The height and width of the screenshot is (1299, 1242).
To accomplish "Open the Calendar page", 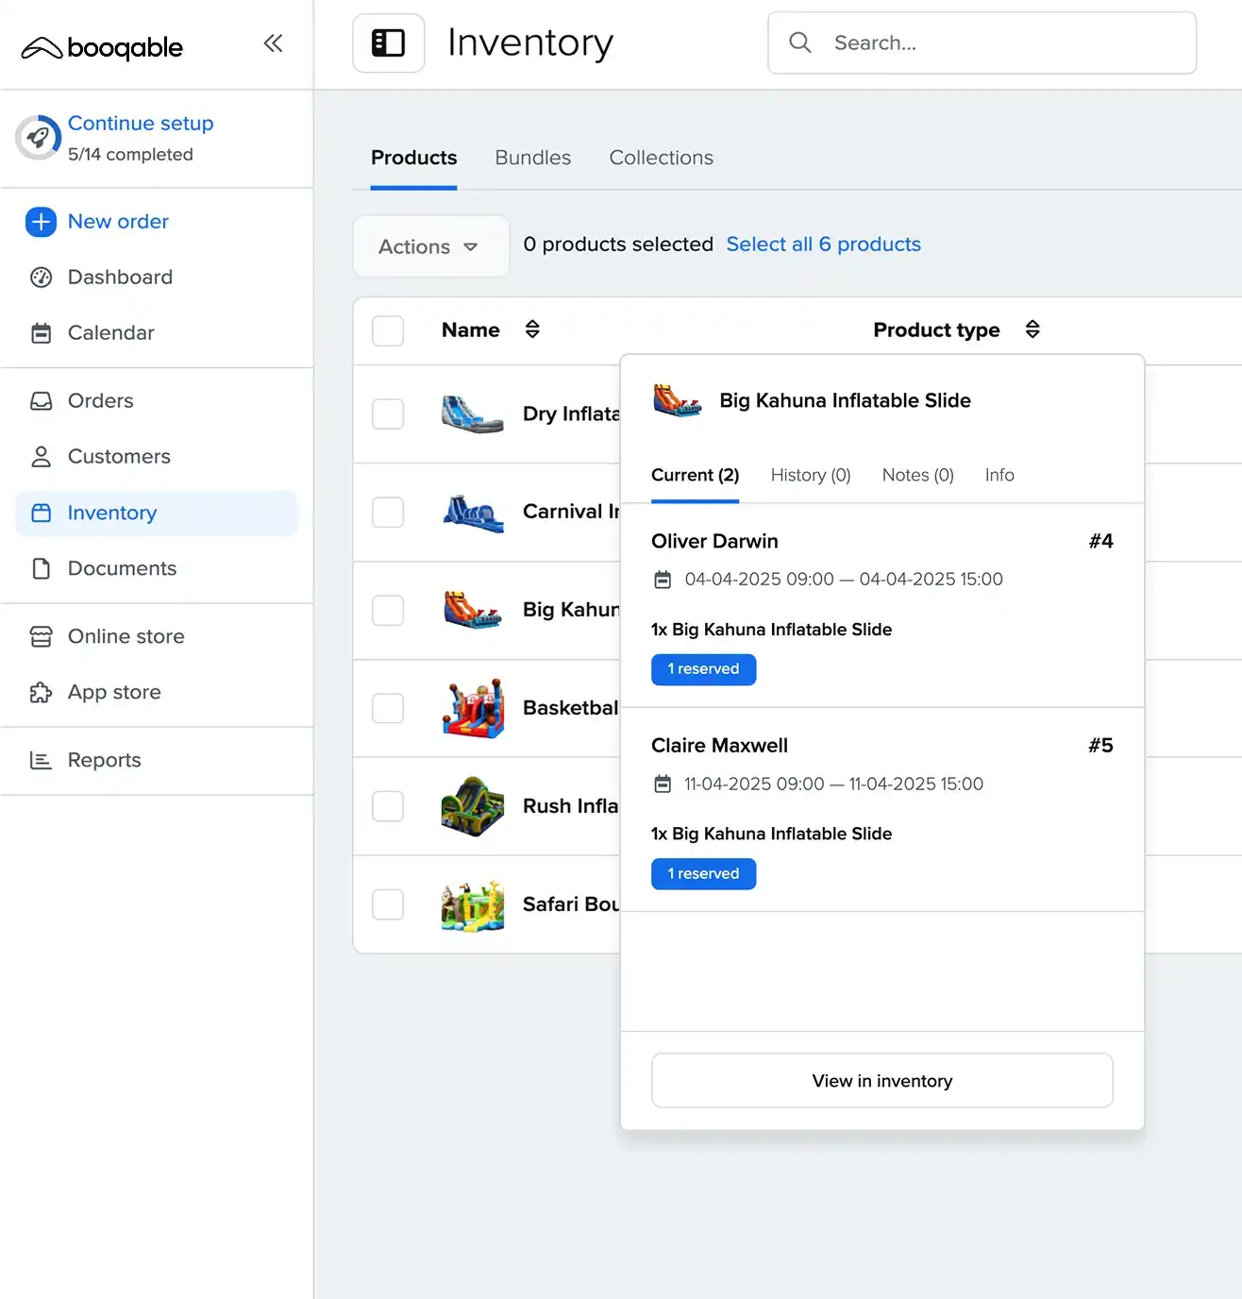I will pyautogui.click(x=110, y=332).
